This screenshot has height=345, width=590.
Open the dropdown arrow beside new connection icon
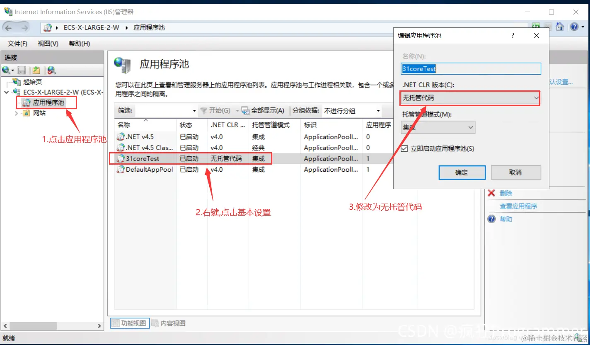[13, 70]
